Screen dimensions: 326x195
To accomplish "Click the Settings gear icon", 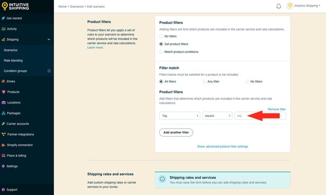I will coord(4,166).
